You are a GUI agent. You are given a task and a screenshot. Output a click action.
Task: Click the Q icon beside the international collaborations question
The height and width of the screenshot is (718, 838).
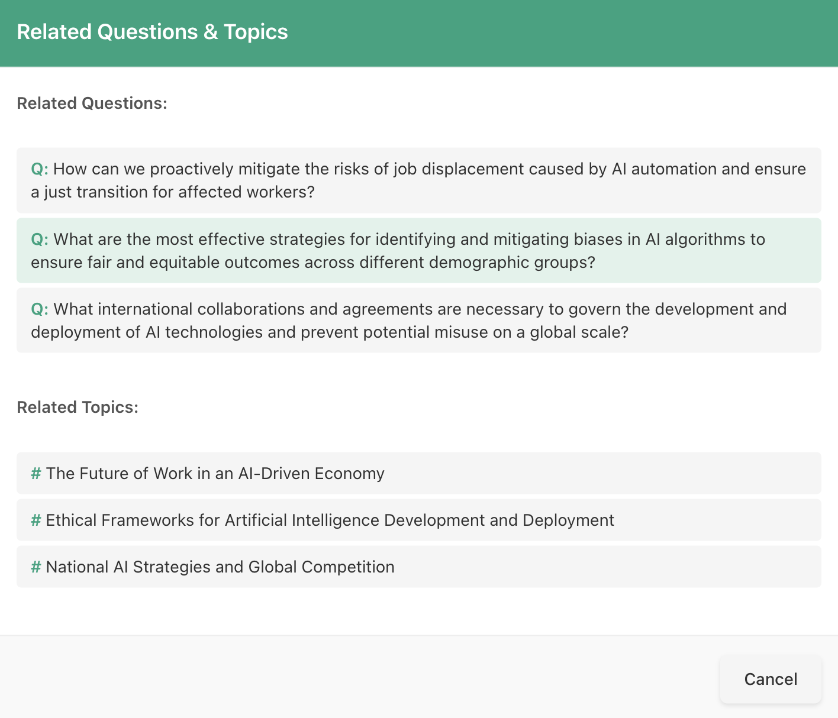(x=38, y=309)
